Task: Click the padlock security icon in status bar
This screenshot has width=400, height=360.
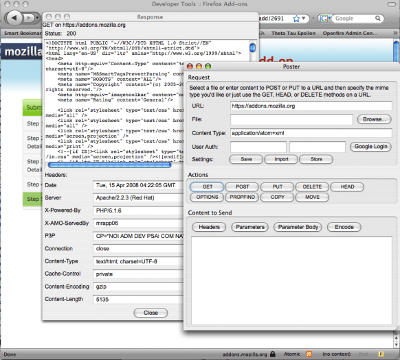Action: pyautogui.click(x=273, y=354)
